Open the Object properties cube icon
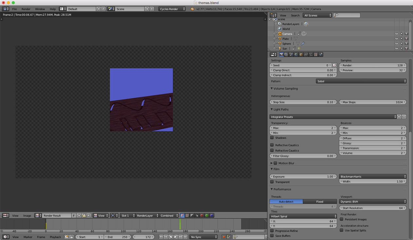Image resolution: width=413 pixels, height=240 pixels. pyautogui.click(x=301, y=55)
